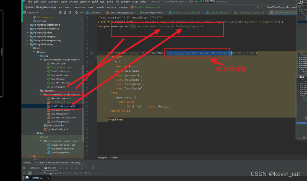Select SqlMapConfig.xml file in tree
The height and width of the screenshot is (181, 307).
coord(56,129)
